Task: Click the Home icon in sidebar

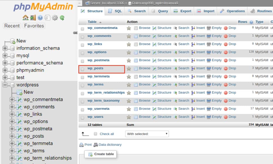Action: [x=25, y=17]
